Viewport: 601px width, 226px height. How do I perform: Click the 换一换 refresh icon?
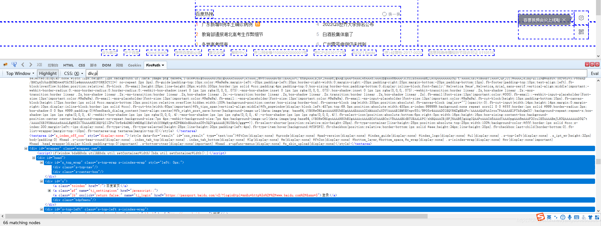(384, 14)
